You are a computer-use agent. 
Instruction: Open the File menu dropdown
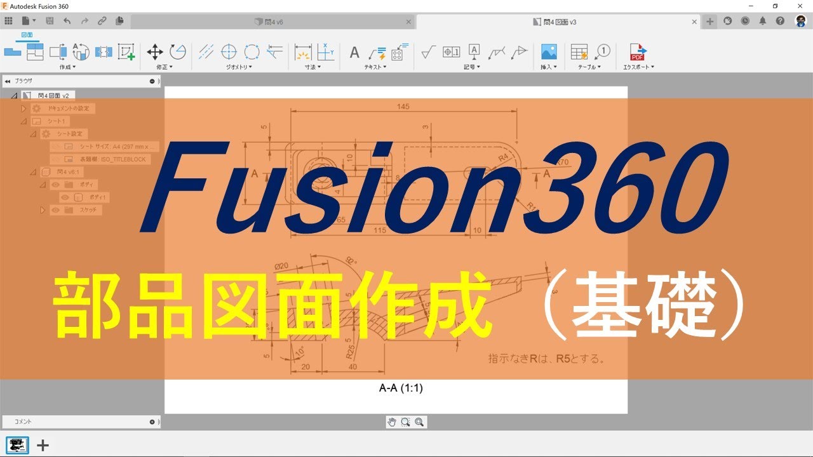click(29, 21)
